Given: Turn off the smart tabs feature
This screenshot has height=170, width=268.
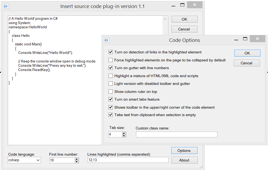Looking at the screenshot, I should point(111,99).
